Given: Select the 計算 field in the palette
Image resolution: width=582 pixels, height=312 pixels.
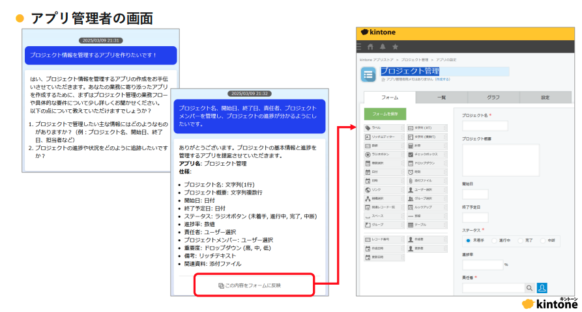Looking at the screenshot, I should [428, 146].
